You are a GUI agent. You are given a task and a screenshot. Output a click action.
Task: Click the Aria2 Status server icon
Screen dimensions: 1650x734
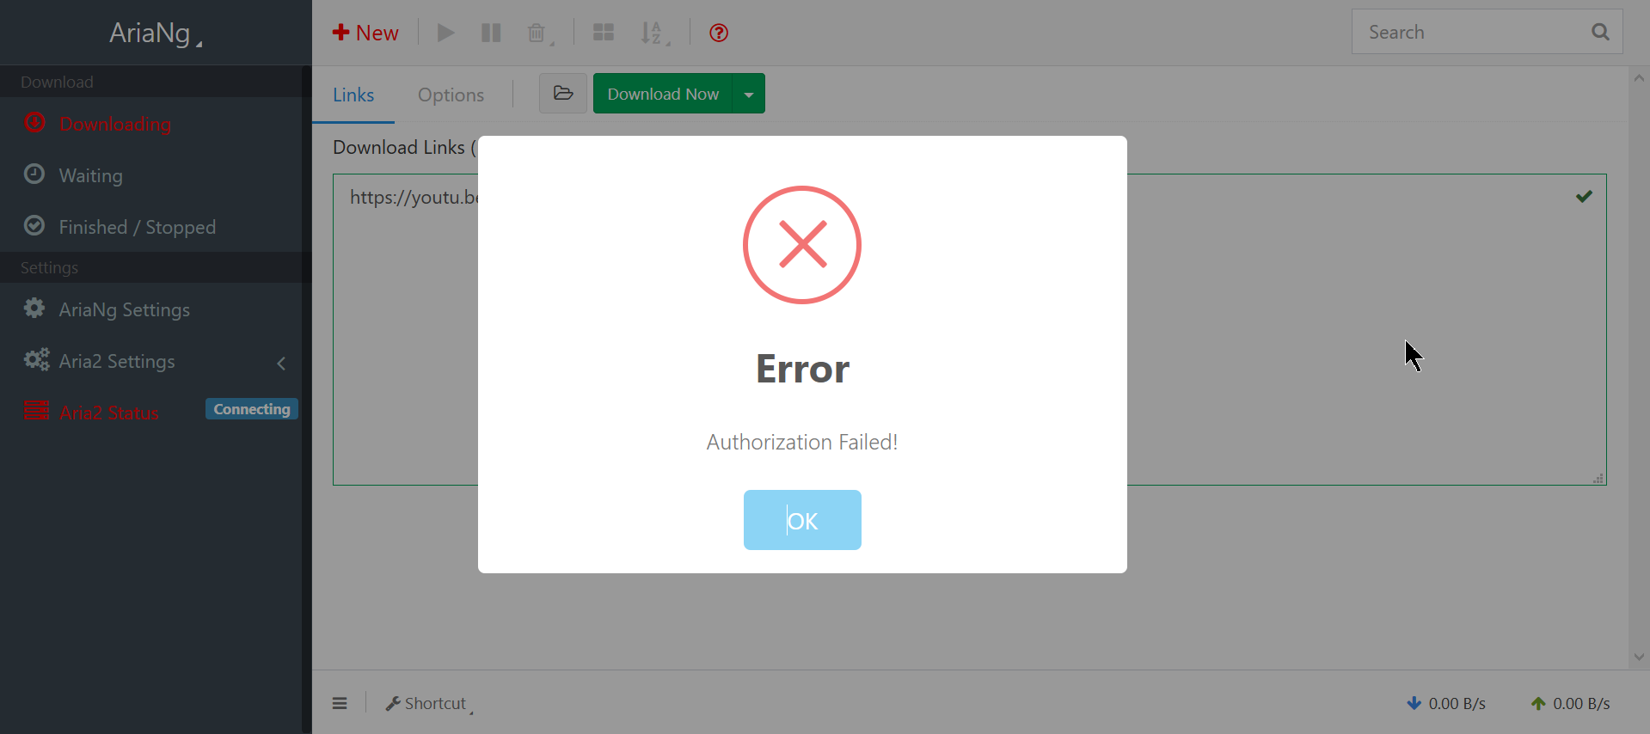tap(36, 410)
